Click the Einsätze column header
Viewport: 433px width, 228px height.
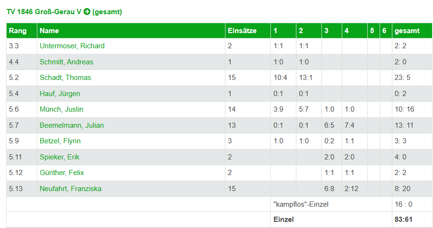coord(242,31)
